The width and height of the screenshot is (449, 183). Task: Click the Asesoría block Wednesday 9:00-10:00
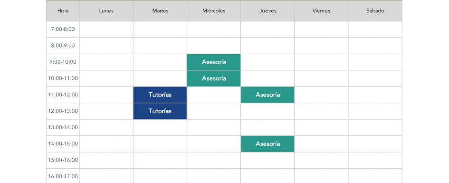[214, 62]
